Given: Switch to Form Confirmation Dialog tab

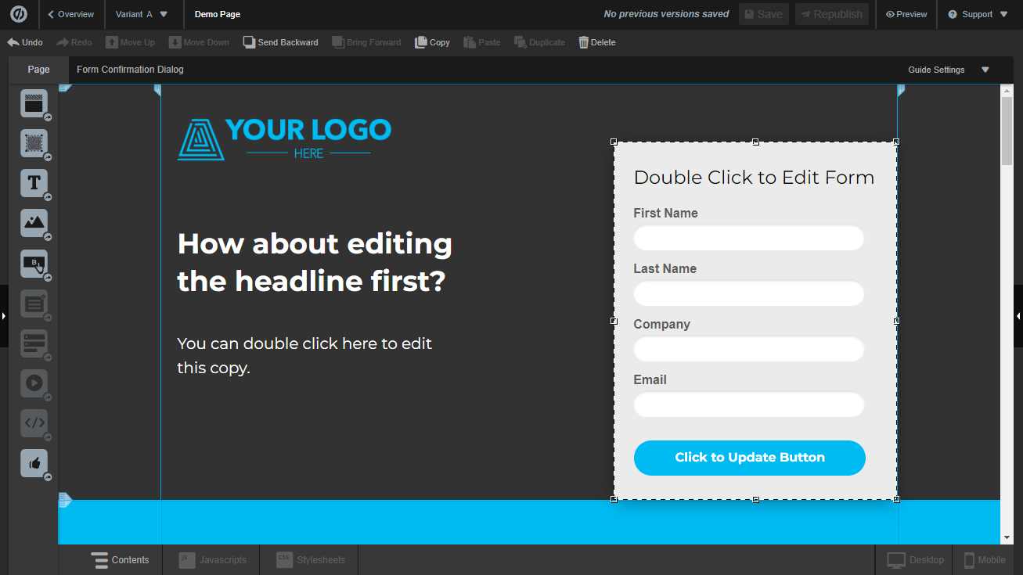Looking at the screenshot, I should tap(130, 70).
